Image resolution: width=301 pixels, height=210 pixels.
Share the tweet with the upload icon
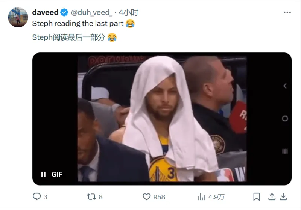tap(272, 196)
